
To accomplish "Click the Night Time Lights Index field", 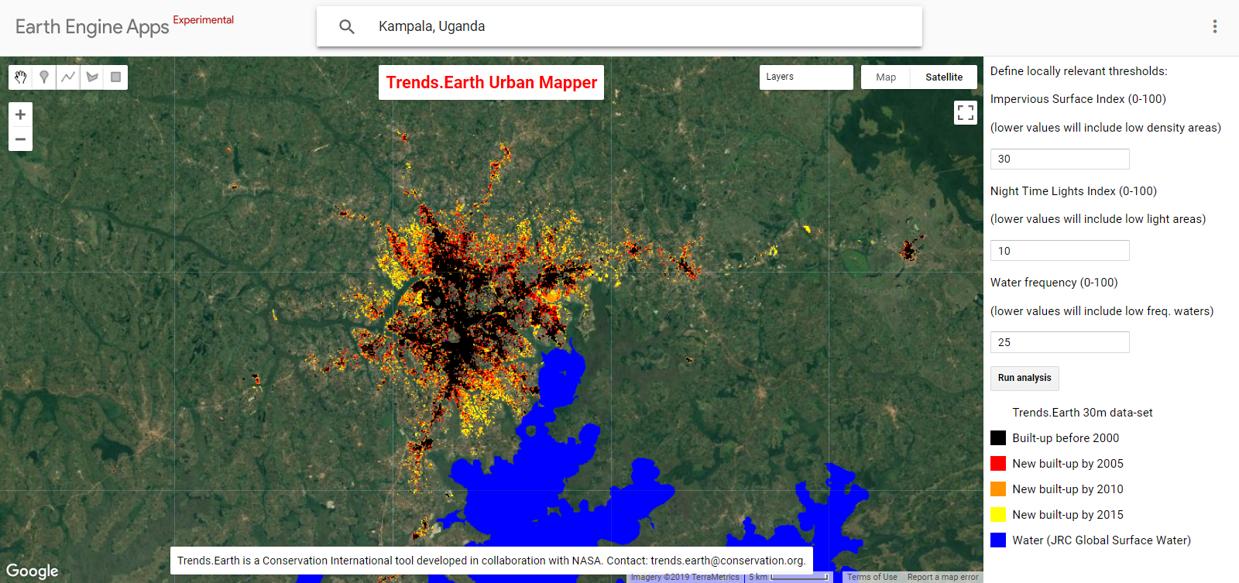I will 1059,251.
